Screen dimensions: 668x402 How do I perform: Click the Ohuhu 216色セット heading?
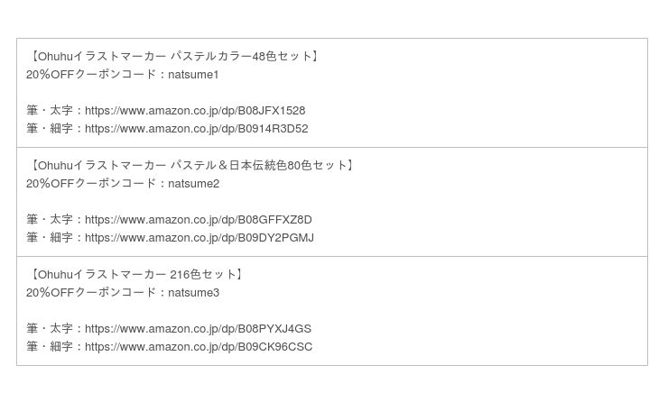click(136, 275)
